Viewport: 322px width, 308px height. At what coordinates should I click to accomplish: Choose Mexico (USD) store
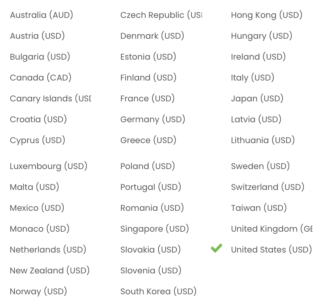[x=37, y=208]
